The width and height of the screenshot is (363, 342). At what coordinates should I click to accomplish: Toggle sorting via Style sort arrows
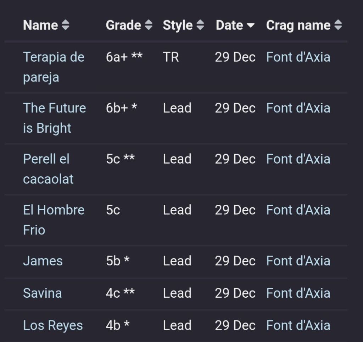click(200, 25)
